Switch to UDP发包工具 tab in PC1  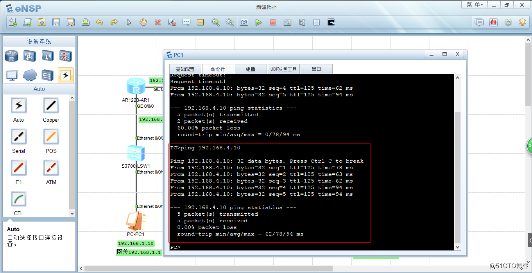[284, 69]
